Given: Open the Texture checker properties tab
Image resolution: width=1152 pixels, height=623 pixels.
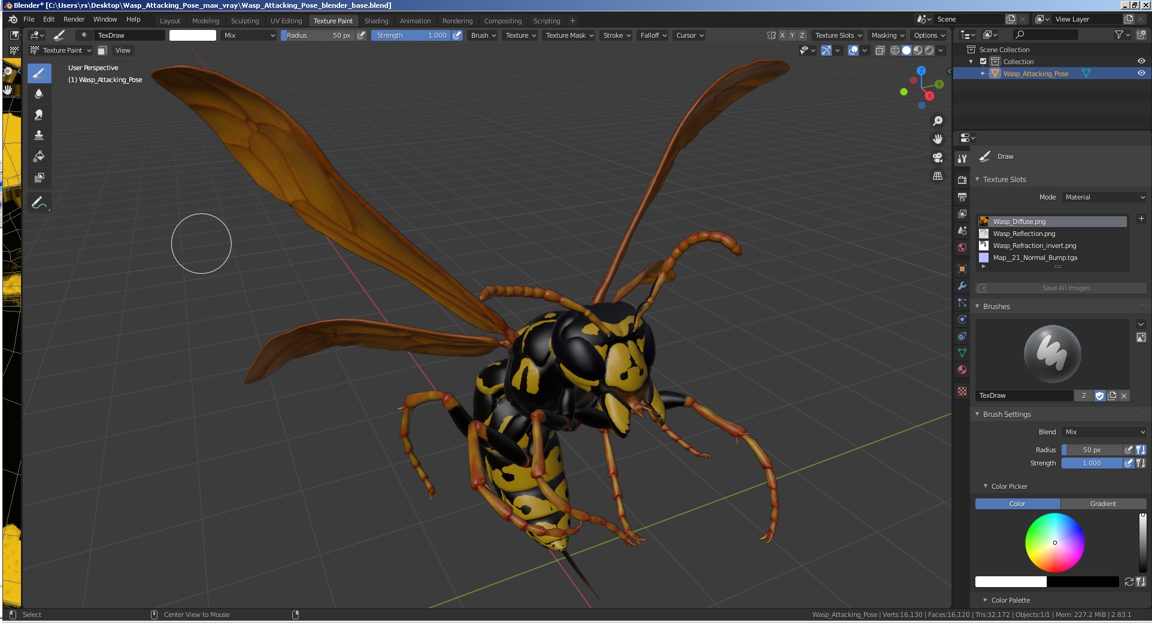Looking at the screenshot, I should pos(962,391).
